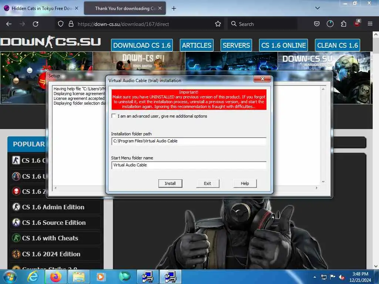Click the Exit button in installer

207,183
